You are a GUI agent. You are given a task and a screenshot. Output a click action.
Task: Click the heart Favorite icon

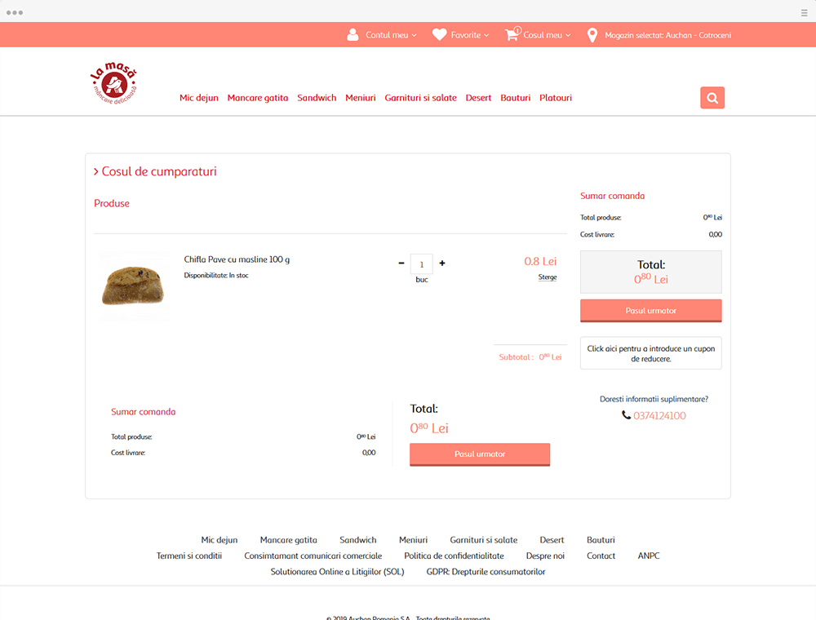coord(439,35)
